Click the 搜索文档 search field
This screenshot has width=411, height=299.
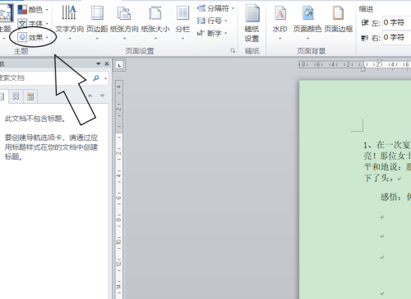(x=45, y=78)
